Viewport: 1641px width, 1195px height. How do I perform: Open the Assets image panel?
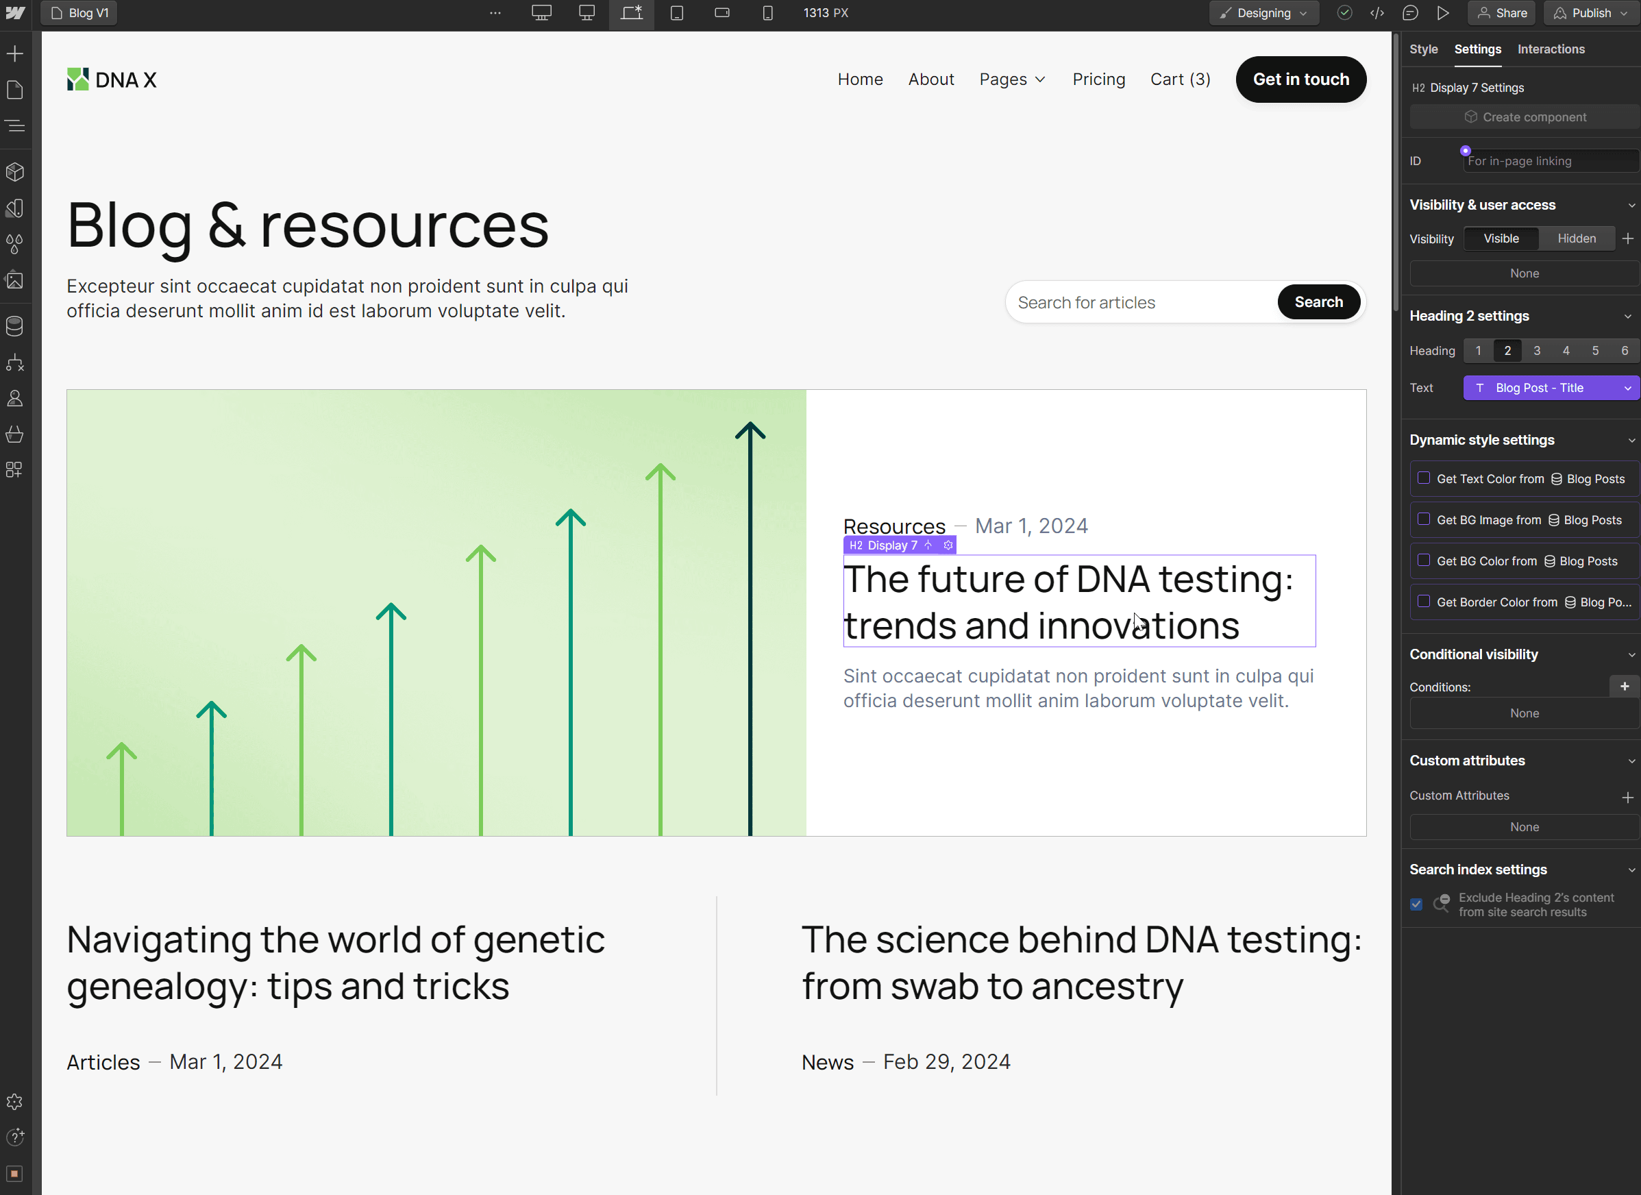coord(15,281)
